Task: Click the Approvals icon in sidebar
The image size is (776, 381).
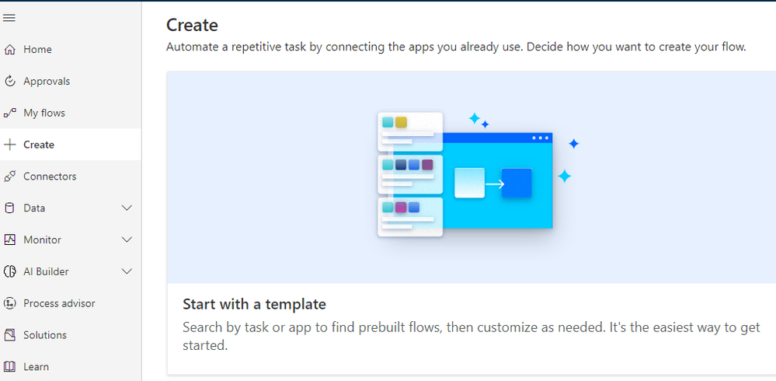Action: (10, 82)
